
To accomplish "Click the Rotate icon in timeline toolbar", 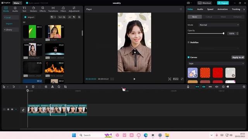I will click(59, 86).
